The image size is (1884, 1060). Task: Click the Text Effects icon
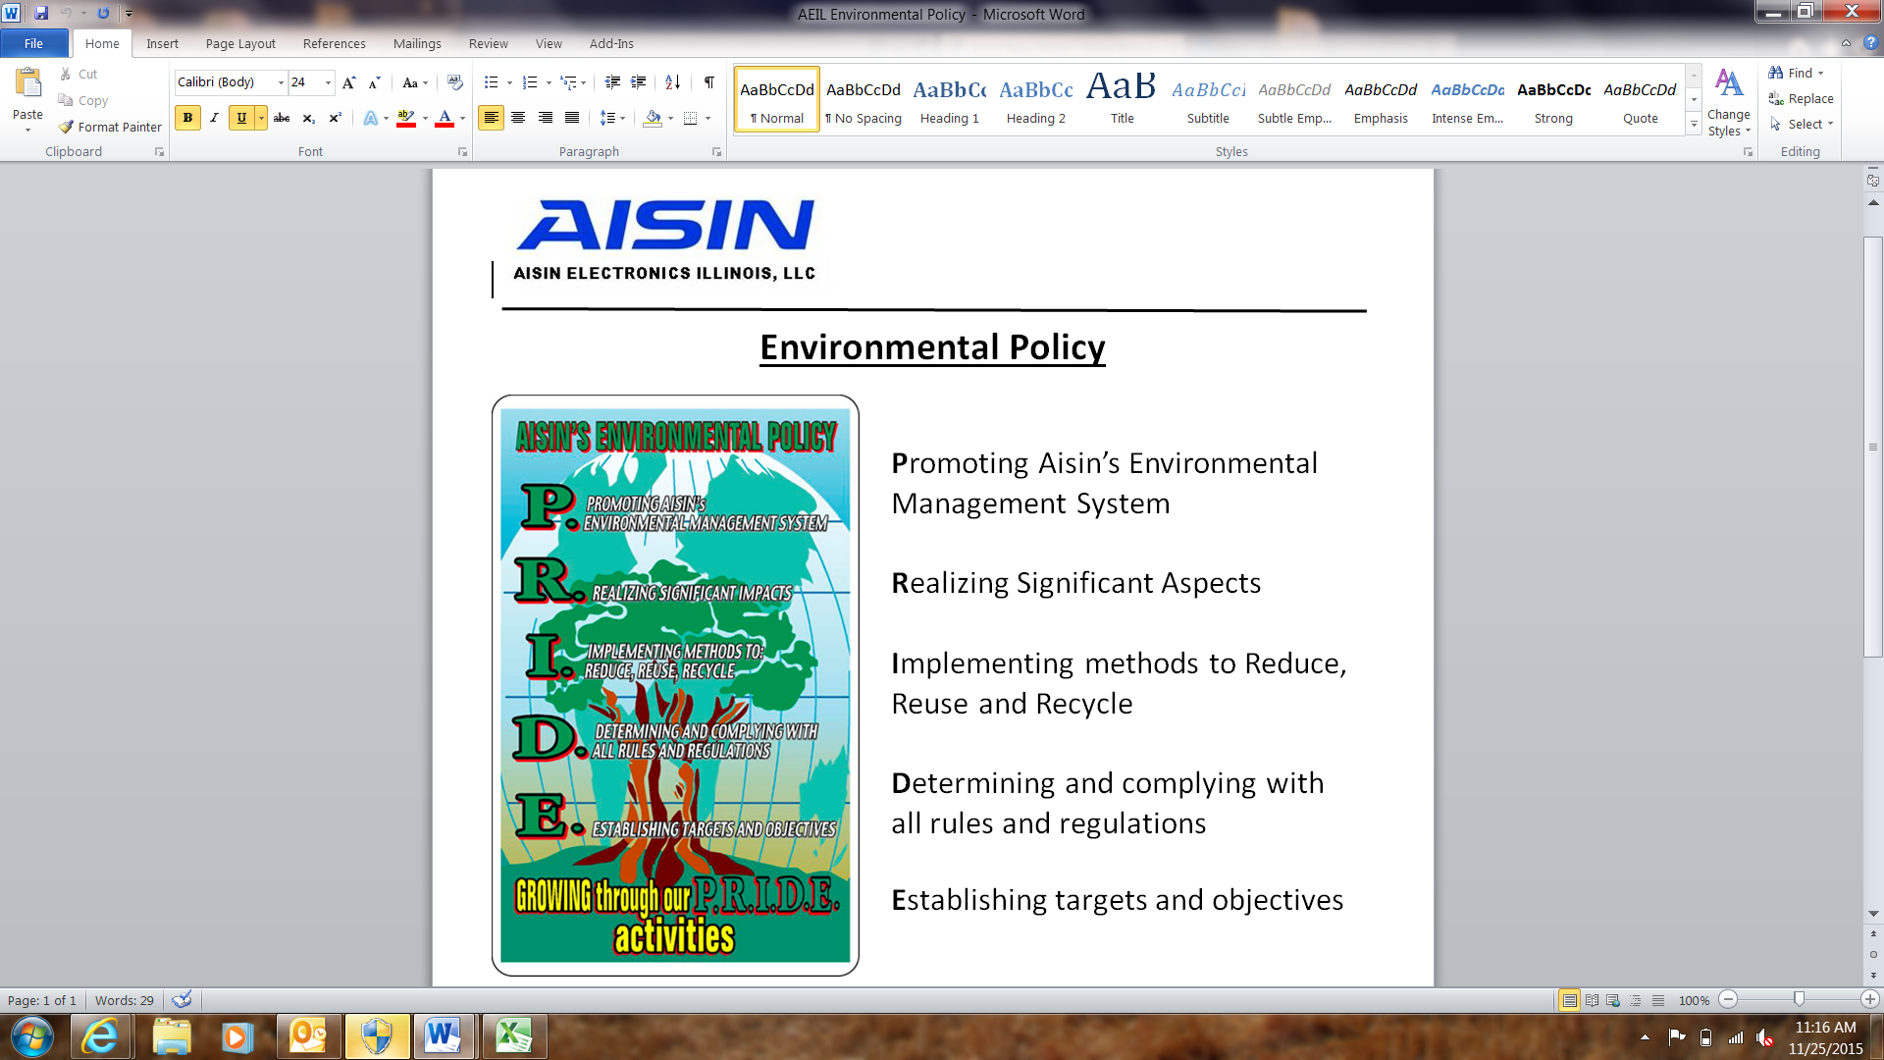coord(370,118)
